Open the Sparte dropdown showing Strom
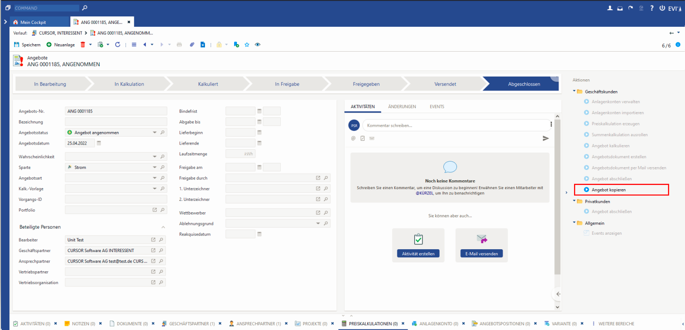Screen dimensions: 685x330 pyautogui.click(x=154, y=168)
